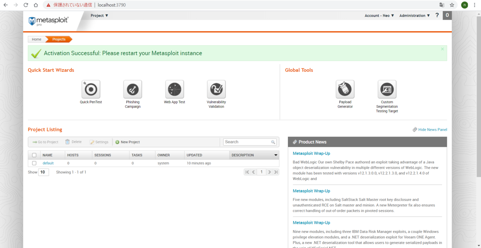Image resolution: width=481 pixels, height=248 pixels.
Task: Start the Web App Test wizard icon
Action: (174, 89)
